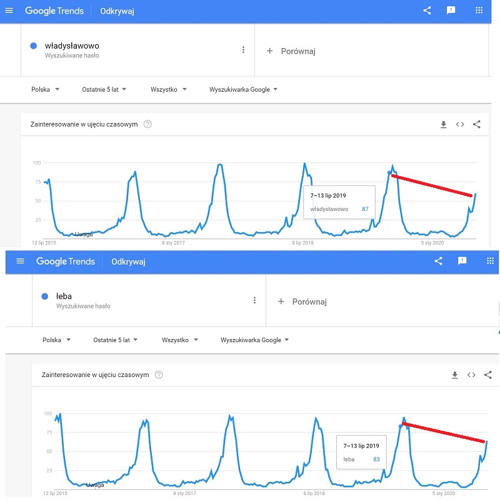Click embed code icon on władysławowo chart
Image resolution: width=500 pixels, height=500 pixels.
(x=460, y=124)
